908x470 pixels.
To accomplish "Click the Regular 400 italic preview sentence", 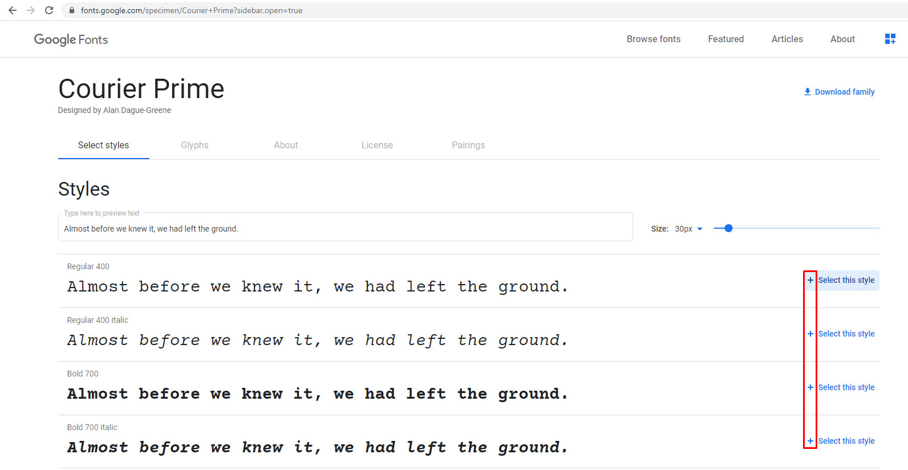I will tap(318, 340).
